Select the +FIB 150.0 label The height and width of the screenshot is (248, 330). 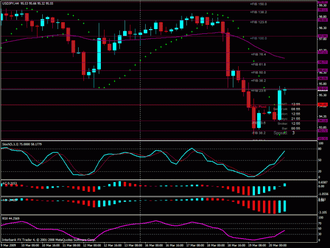coord(258,4)
